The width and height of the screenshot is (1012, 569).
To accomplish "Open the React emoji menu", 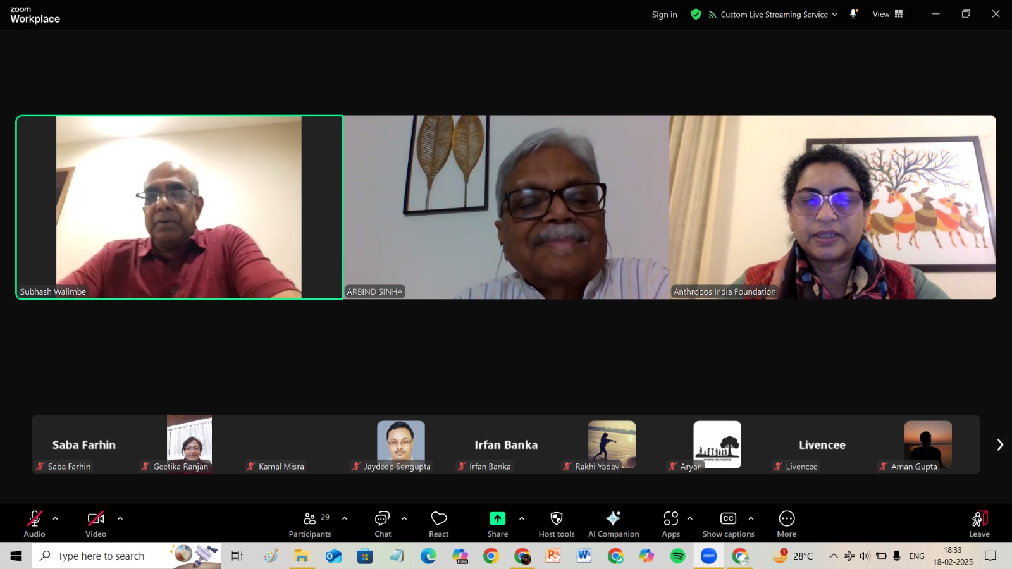I will pos(439,524).
